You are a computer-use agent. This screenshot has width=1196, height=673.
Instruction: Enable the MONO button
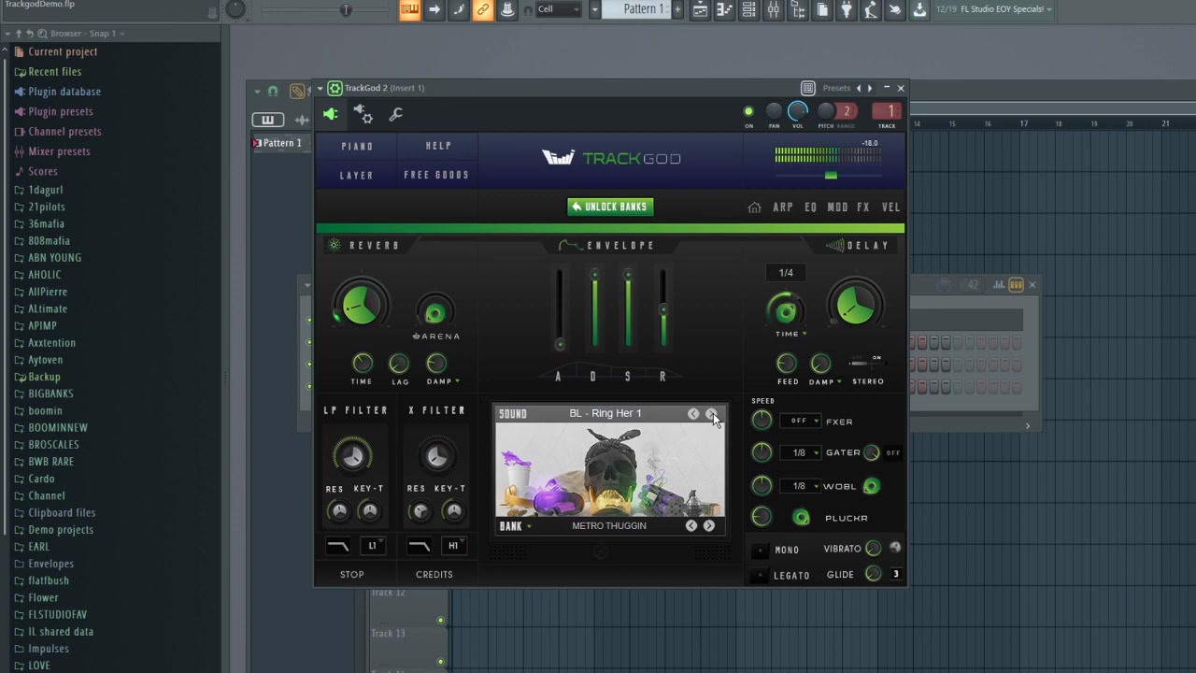(760, 550)
